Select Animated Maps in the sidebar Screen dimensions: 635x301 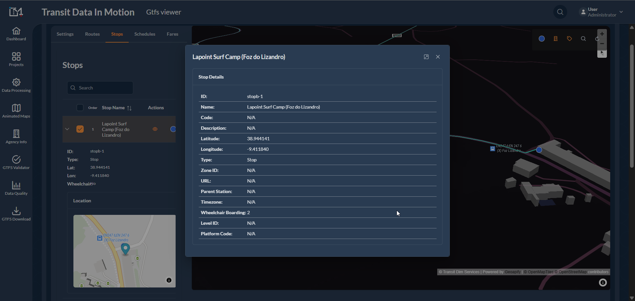(x=16, y=111)
